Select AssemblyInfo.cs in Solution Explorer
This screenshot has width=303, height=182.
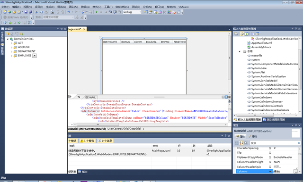(x=261, y=47)
